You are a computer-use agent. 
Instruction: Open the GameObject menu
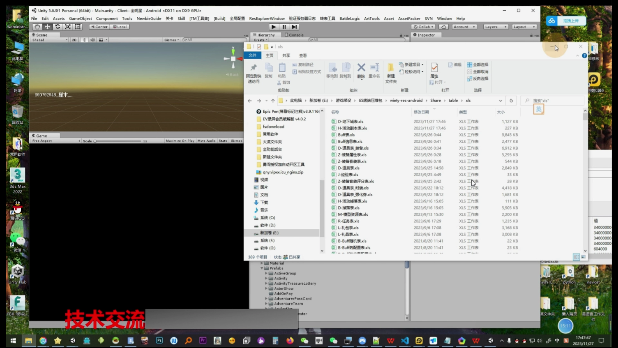point(80,18)
